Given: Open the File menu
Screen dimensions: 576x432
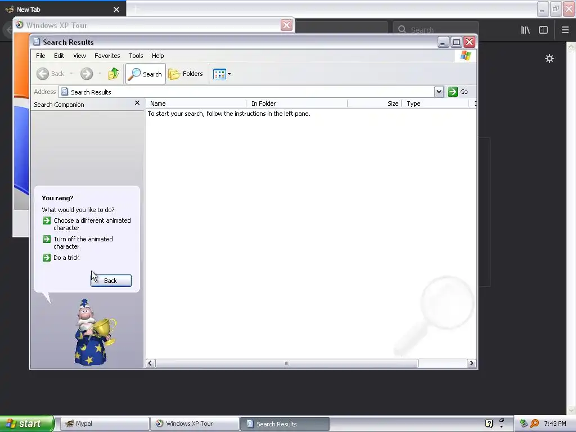Looking at the screenshot, I should coord(40,56).
